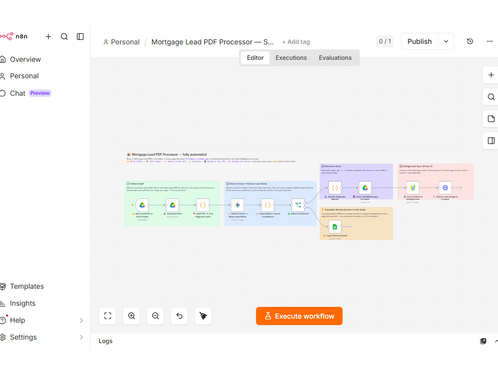This screenshot has width=498, height=374.
Task: Click Add tag
Action: coord(296,42)
